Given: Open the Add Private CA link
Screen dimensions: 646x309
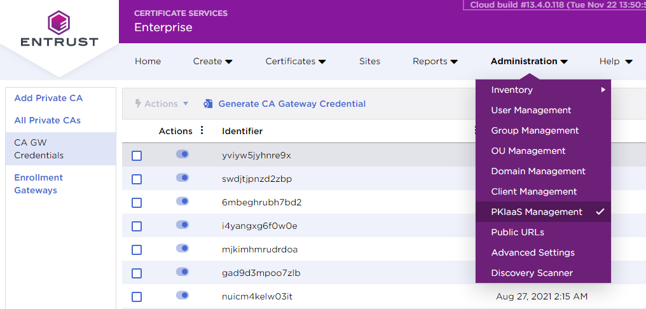Looking at the screenshot, I should (x=48, y=98).
